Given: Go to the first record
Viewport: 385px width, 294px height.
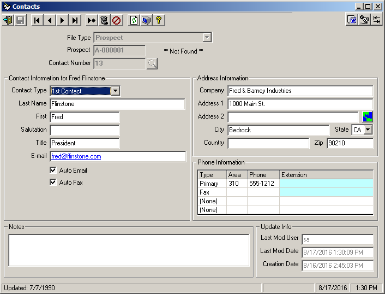Looking at the screenshot, I should tap(37, 20).
